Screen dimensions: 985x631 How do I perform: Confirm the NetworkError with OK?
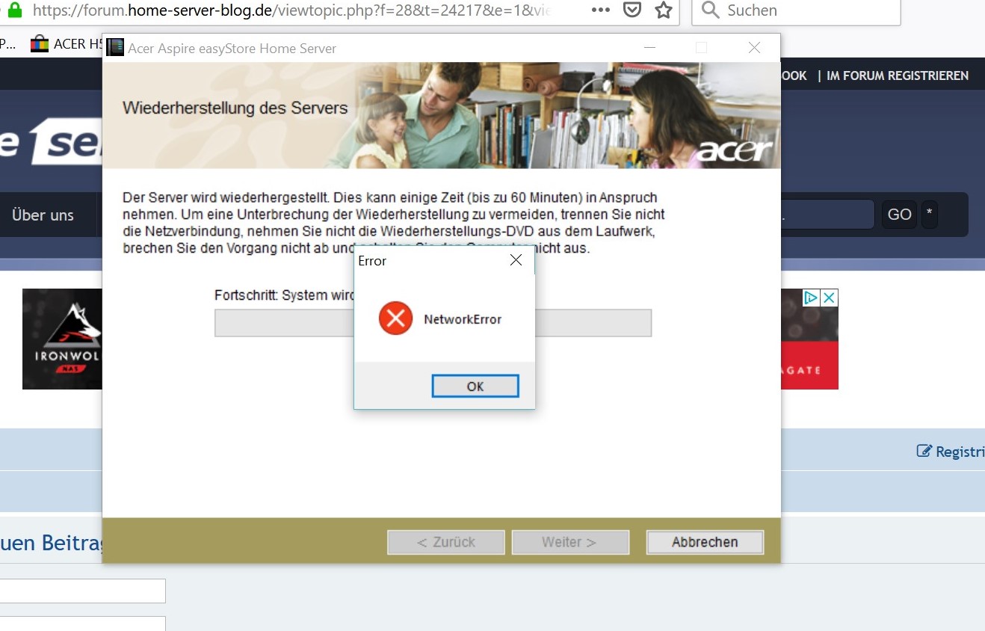(475, 387)
